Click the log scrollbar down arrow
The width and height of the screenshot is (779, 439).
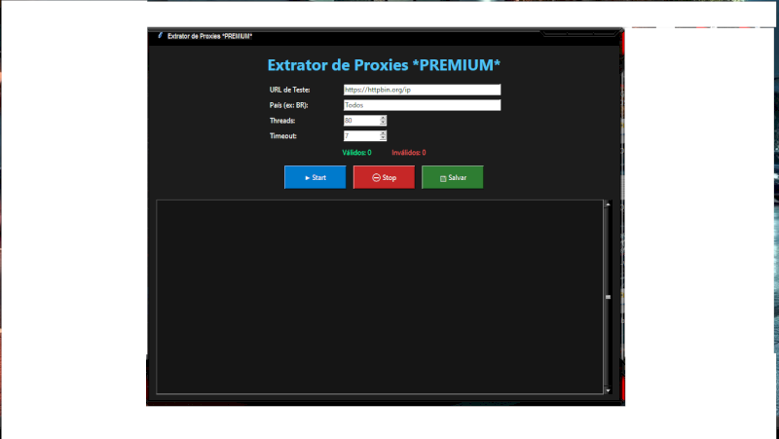point(608,391)
